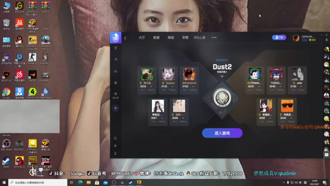Click the shield icon in 5E sidebar
Screen dimensions: 330x186
[x=115, y=48]
